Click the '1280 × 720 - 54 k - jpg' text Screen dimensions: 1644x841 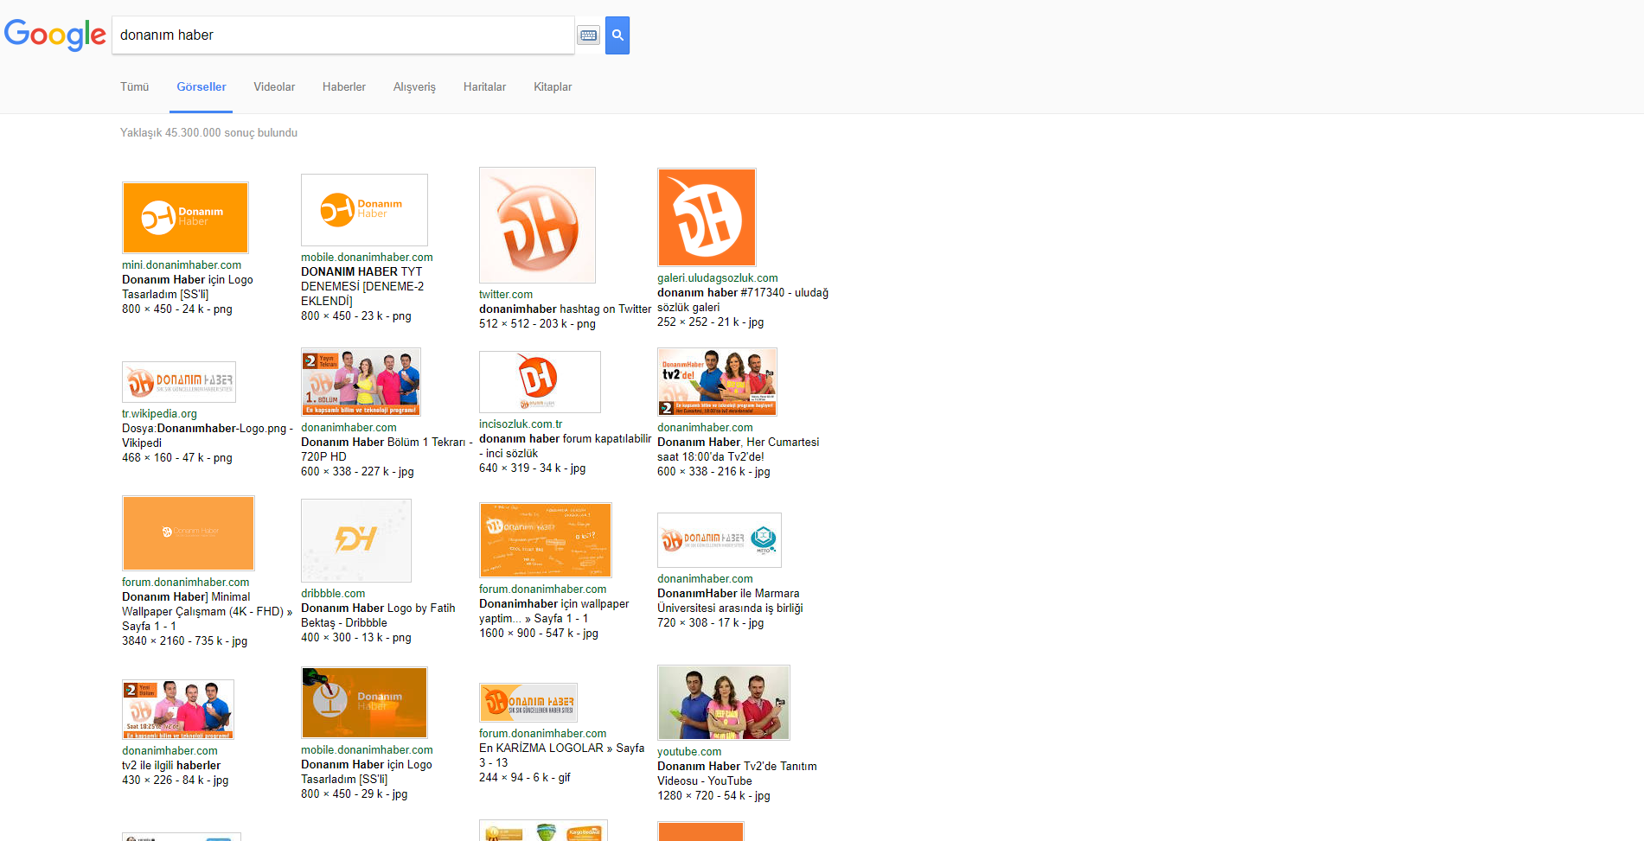pyautogui.click(x=713, y=796)
